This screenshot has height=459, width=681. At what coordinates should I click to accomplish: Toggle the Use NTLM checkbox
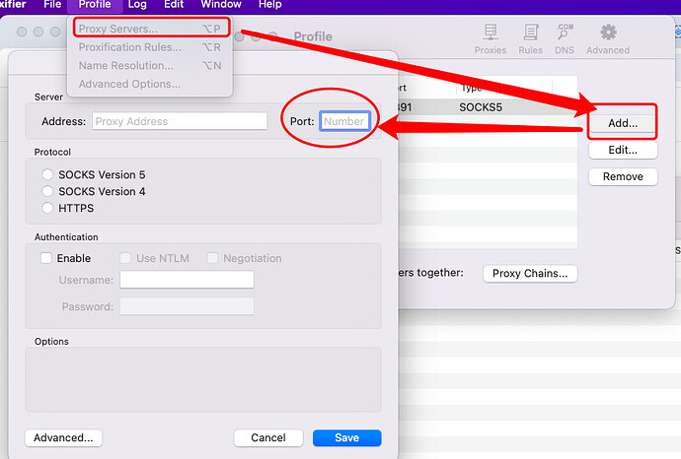pos(125,258)
